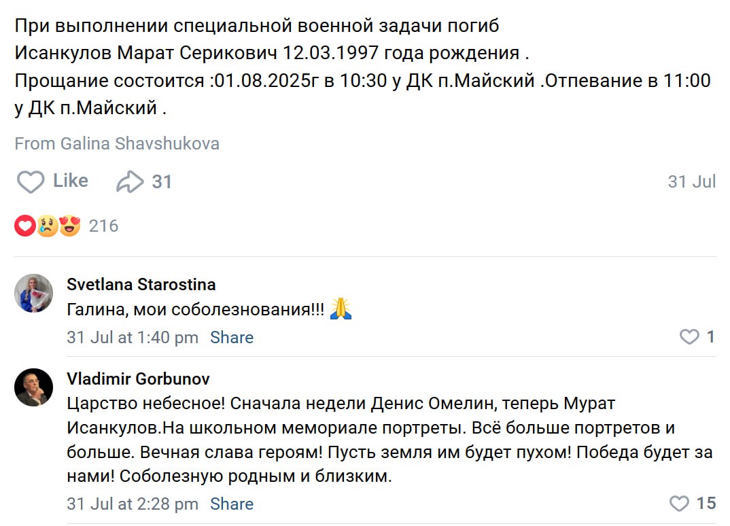730x526 pixels.
Task: Like Vladimir Gorbunov's comment with the heart
Action: pos(680,504)
